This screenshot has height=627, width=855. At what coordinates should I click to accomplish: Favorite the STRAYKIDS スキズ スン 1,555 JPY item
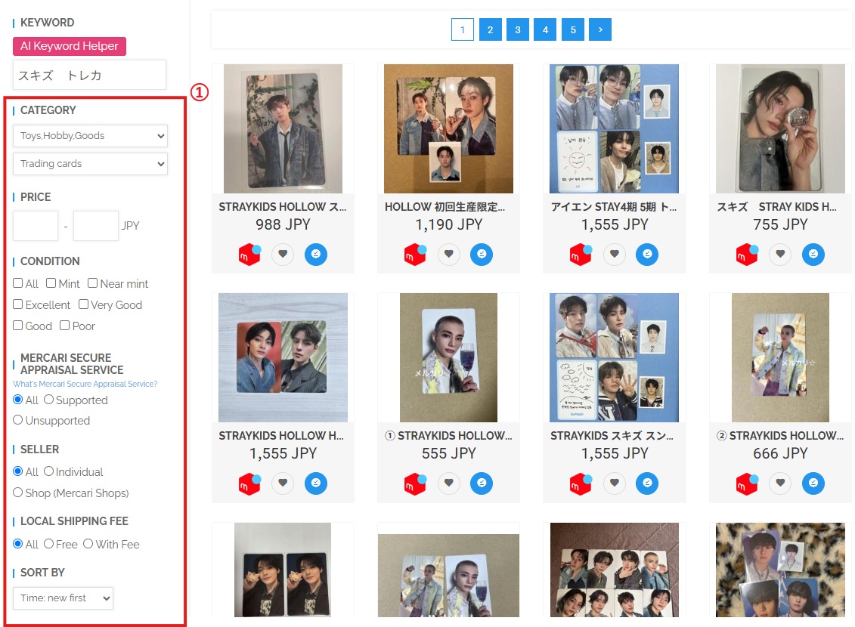[x=615, y=483]
